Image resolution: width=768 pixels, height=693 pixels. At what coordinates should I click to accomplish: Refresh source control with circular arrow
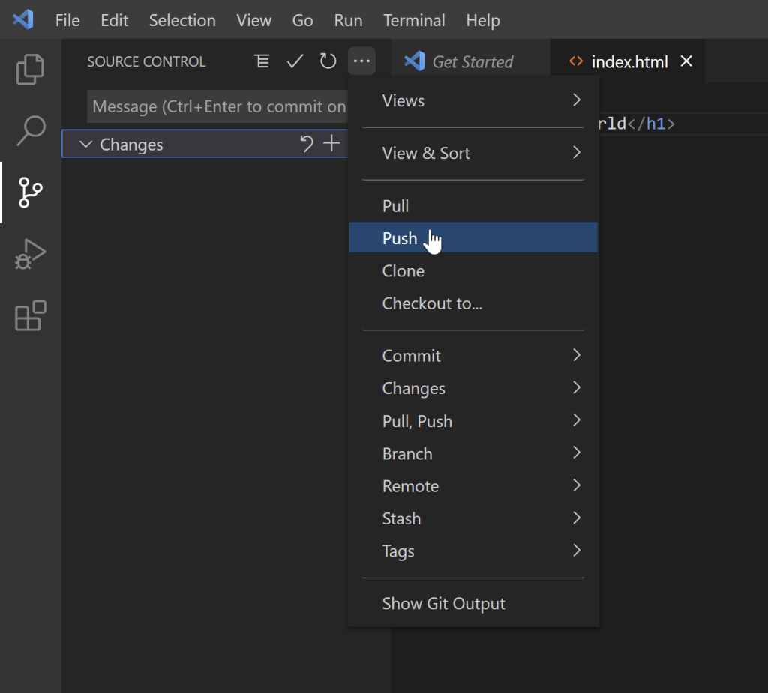pyautogui.click(x=328, y=61)
